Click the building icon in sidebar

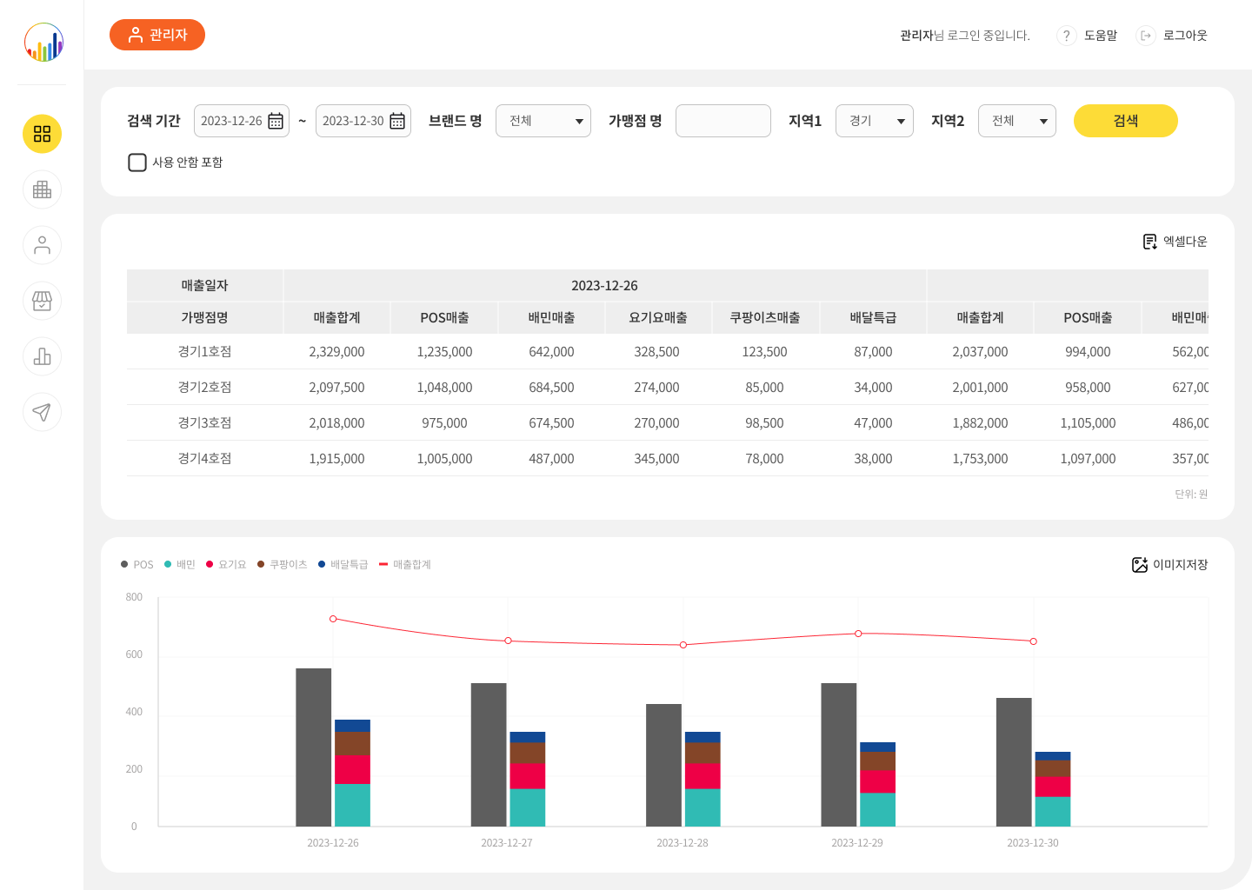[42, 189]
